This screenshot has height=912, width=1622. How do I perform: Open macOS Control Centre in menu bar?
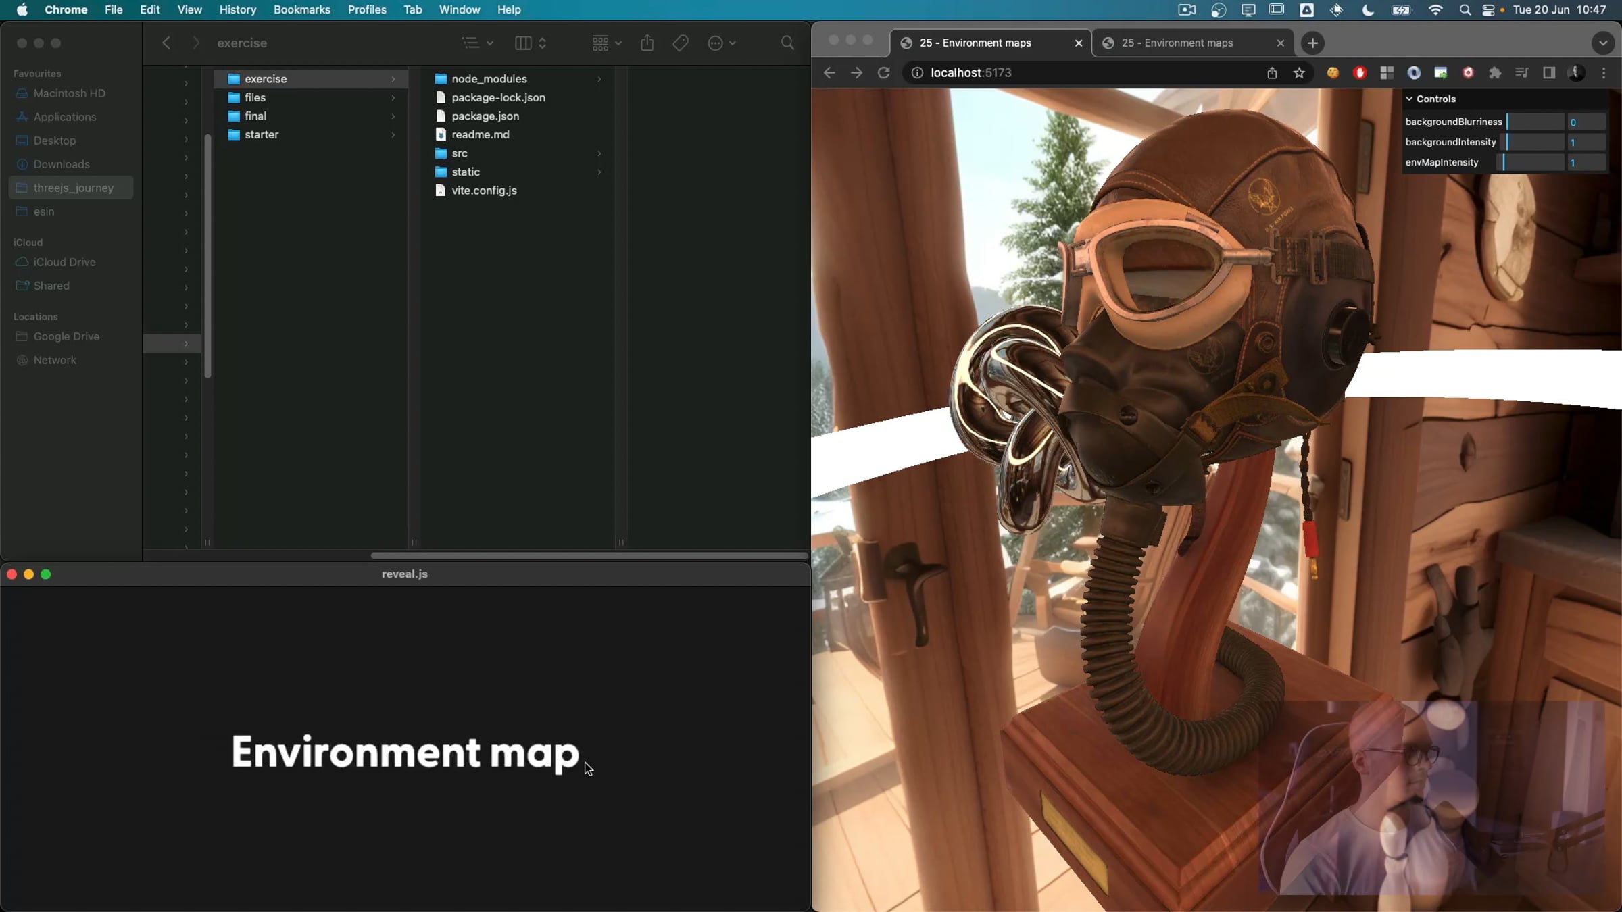point(1488,9)
